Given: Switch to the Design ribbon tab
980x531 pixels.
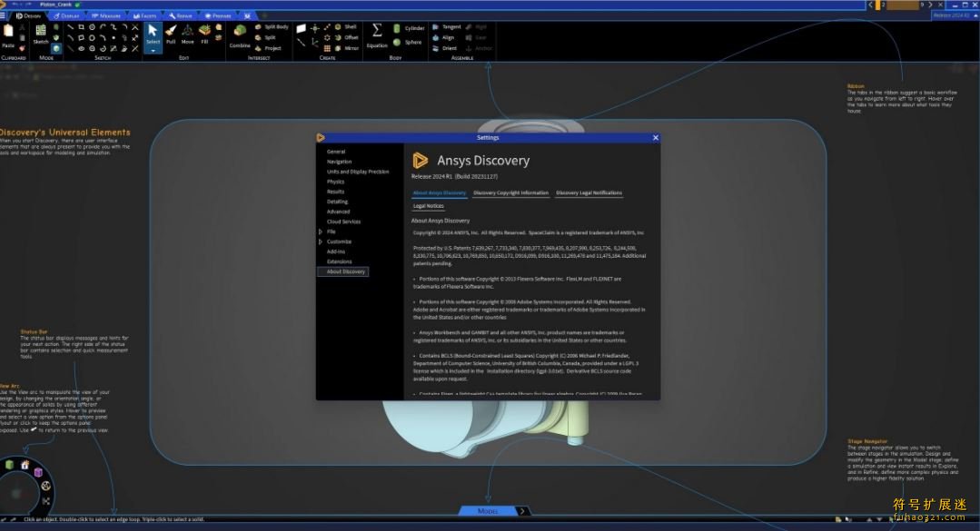Looking at the screenshot, I should tap(29, 15).
